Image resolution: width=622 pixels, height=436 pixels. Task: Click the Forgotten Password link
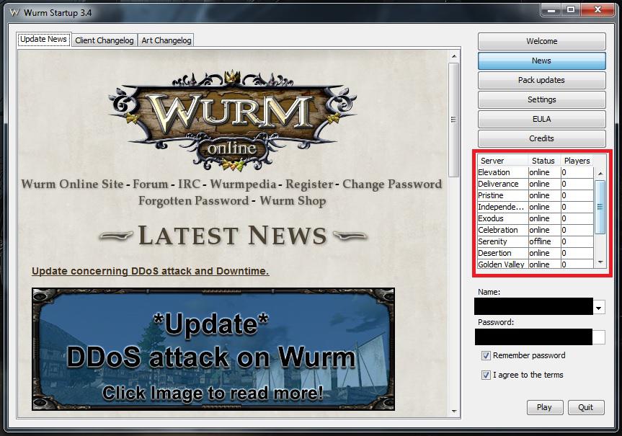pyautogui.click(x=194, y=201)
